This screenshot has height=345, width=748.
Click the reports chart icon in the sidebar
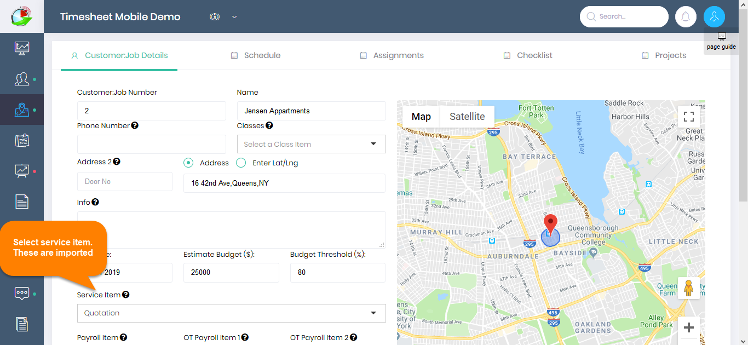22,171
